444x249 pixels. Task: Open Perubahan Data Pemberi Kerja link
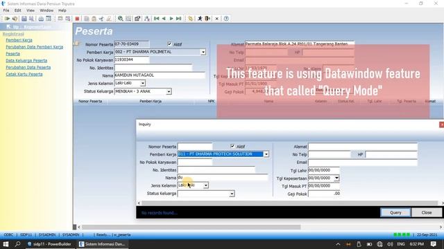click(34, 47)
